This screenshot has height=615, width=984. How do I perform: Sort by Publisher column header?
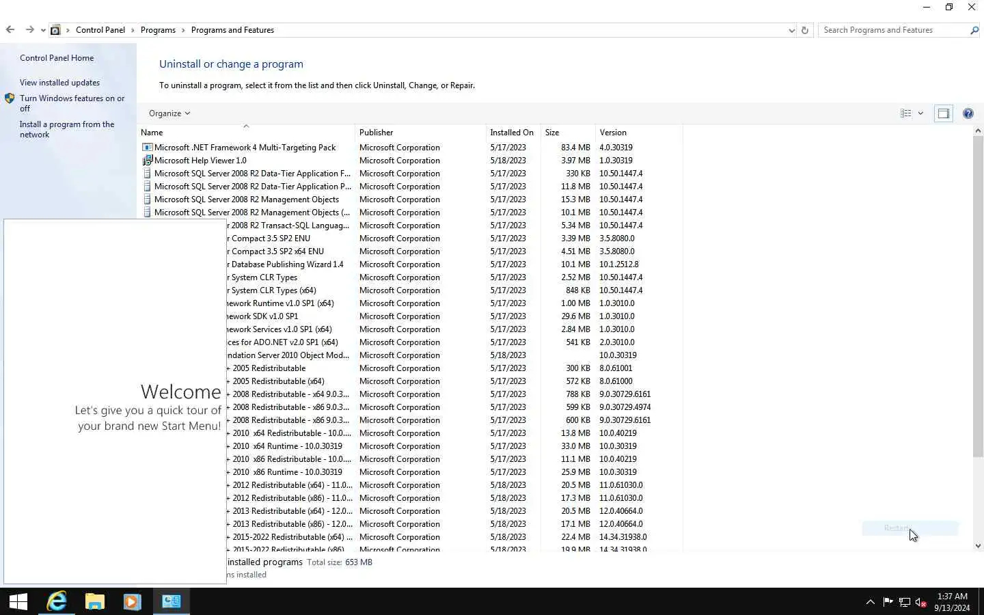tap(420, 133)
